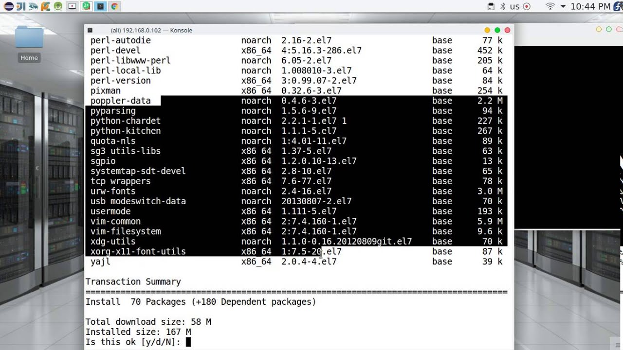Click 'perl-local-lib' package name

coord(126,70)
